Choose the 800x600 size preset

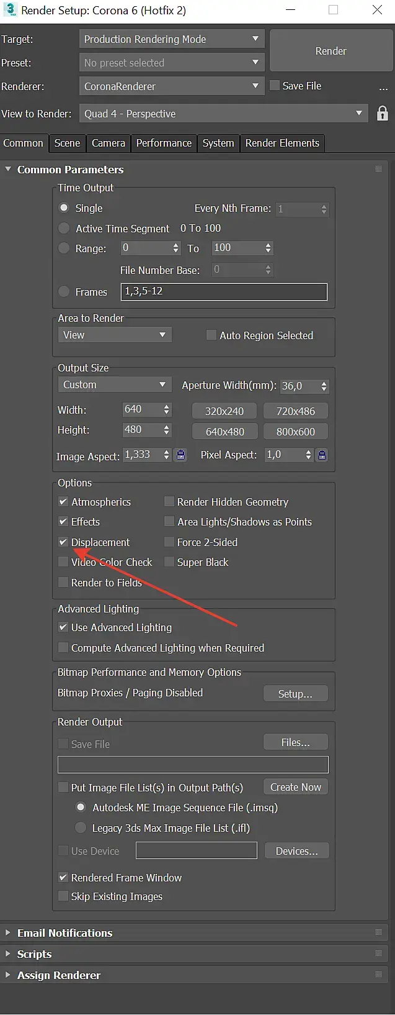tap(296, 431)
